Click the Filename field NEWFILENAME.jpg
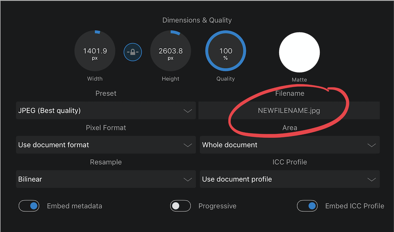This screenshot has height=232, width=394. 289,111
